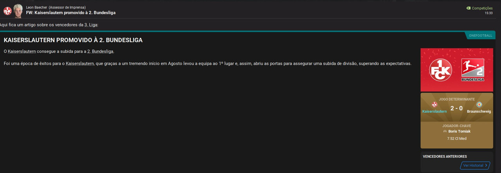Screen dimensions: 501x173
Task: Click Kaiserslautern small badge in match result
Action: 434,104
